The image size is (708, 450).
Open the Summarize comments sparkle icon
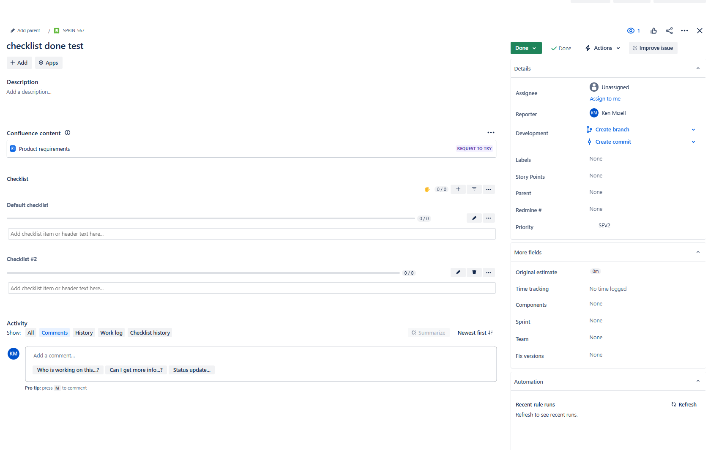[x=413, y=333]
